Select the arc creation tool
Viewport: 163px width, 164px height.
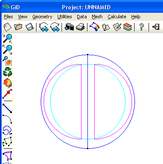pos(7,119)
